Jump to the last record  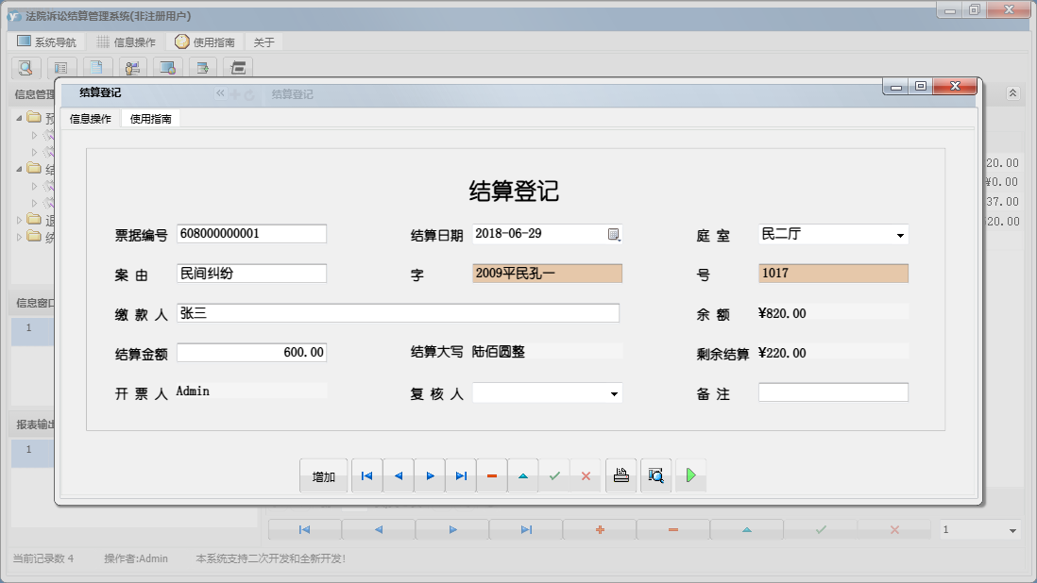[x=461, y=475]
